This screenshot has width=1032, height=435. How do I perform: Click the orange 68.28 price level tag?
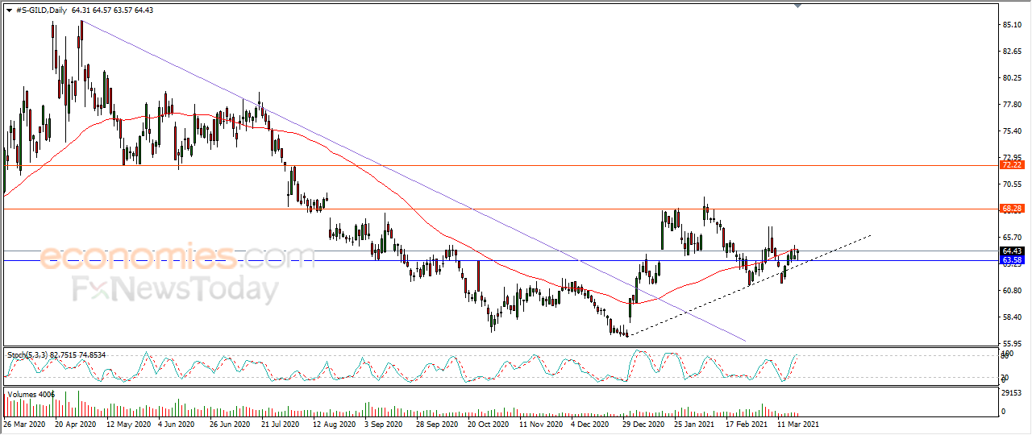click(1011, 209)
